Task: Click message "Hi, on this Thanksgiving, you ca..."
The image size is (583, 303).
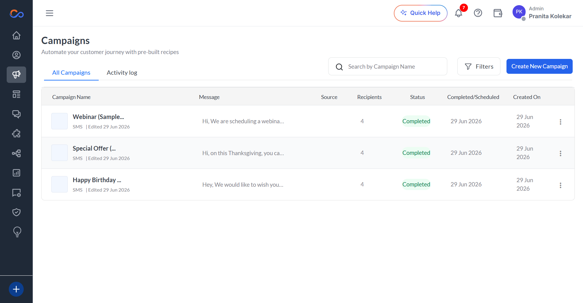Action: coord(243,153)
